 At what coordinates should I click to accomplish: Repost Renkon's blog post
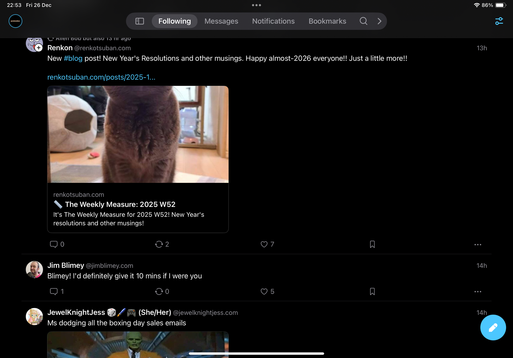coord(159,244)
